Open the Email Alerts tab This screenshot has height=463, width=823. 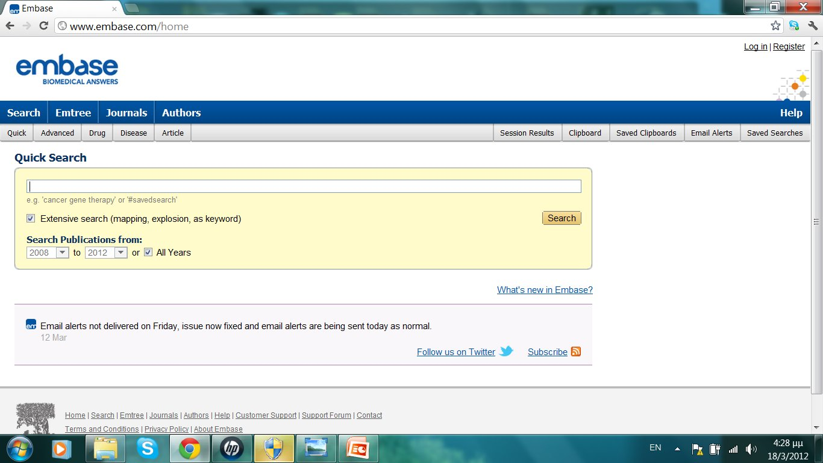coord(712,133)
